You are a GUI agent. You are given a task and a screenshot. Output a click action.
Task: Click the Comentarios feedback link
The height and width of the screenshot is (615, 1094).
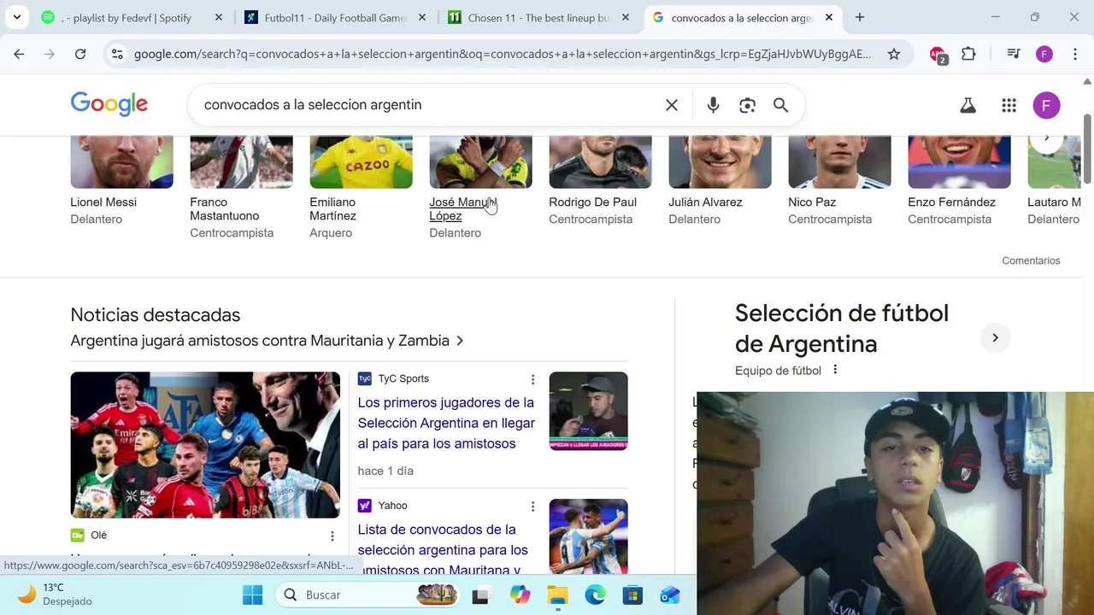pyautogui.click(x=1031, y=261)
